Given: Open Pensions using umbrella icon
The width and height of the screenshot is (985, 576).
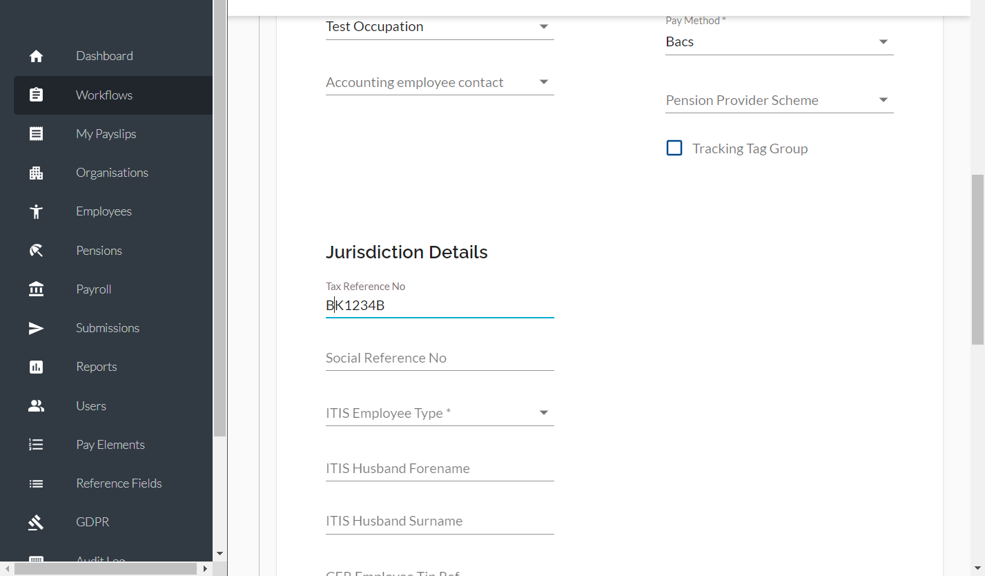Looking at the screenshot, I should click(37, 251).
